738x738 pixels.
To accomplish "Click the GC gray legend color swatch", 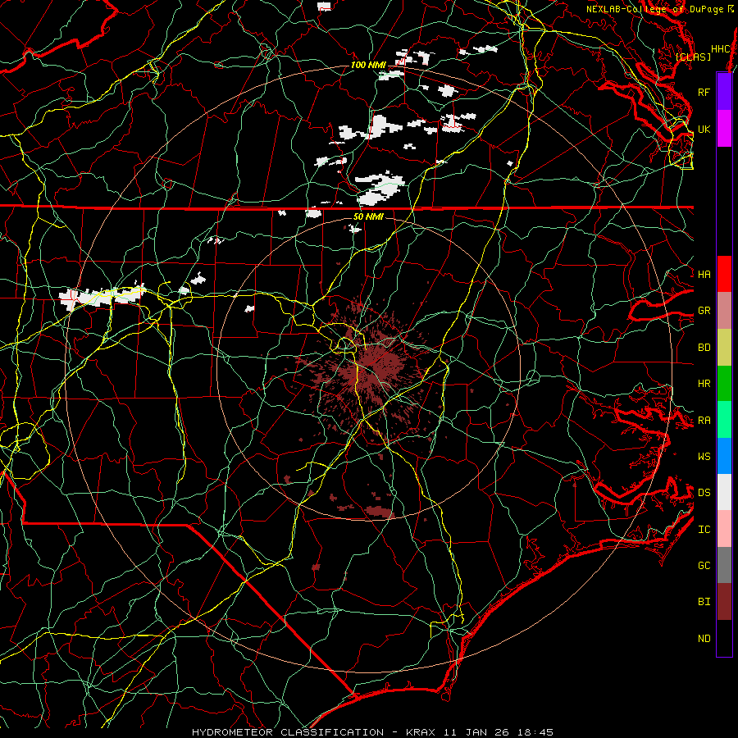I will [724, 565].
